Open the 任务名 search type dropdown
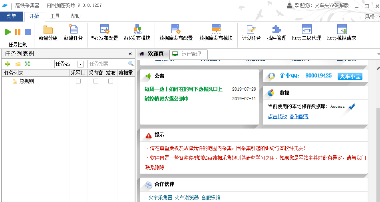 (80, 64)
